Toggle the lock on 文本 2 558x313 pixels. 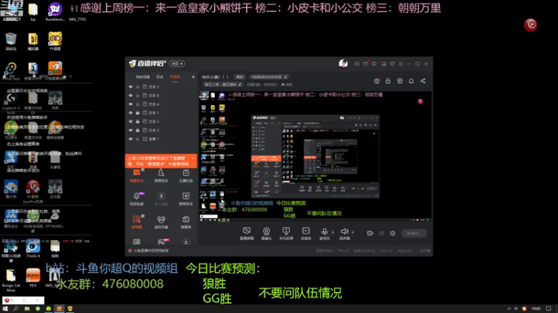click(137, 130)
